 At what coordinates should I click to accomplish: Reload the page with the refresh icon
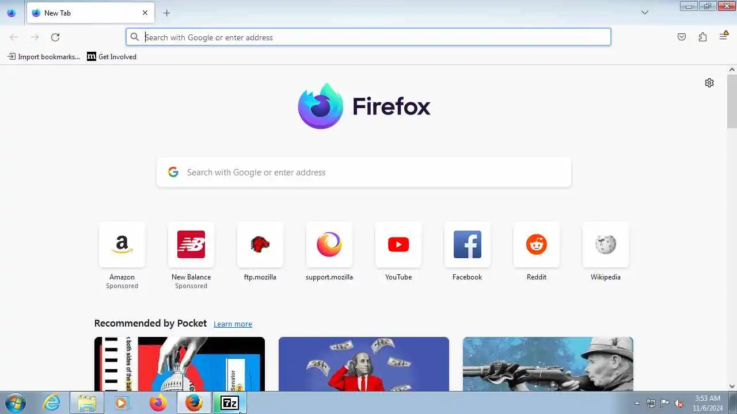(55, 37)
